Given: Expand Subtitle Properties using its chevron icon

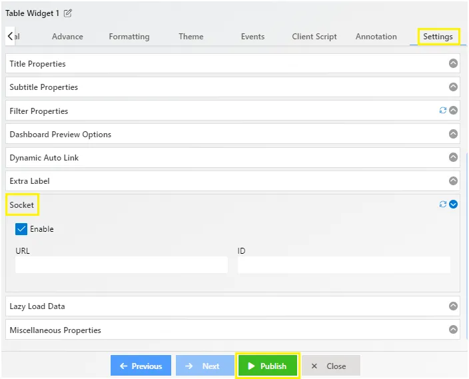Looking at the screenshot, I should 454,87.
